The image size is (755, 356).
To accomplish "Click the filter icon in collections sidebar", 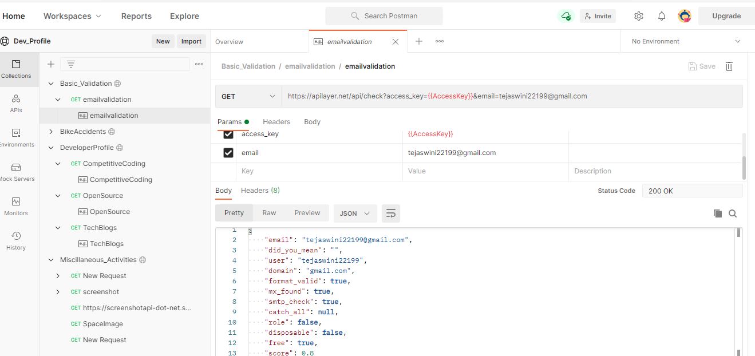I will point(71,64).
